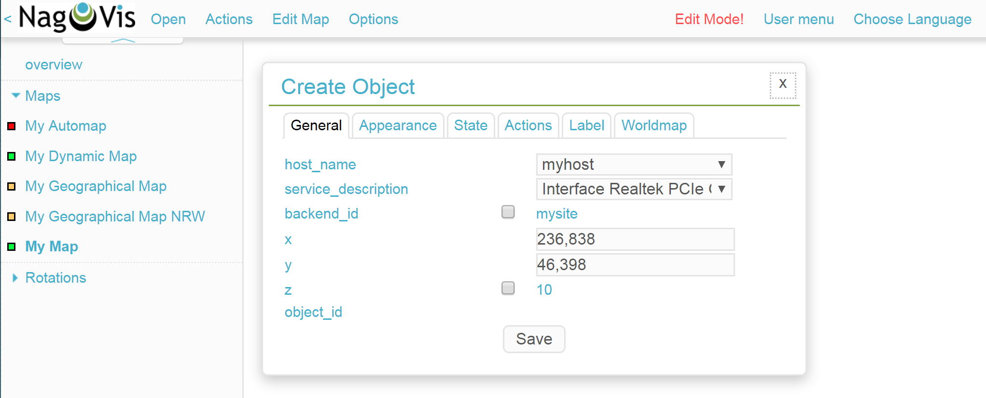Click the status icon beside My Geographical Map NRW
This screenshot has height=398, width=986.
12,217
